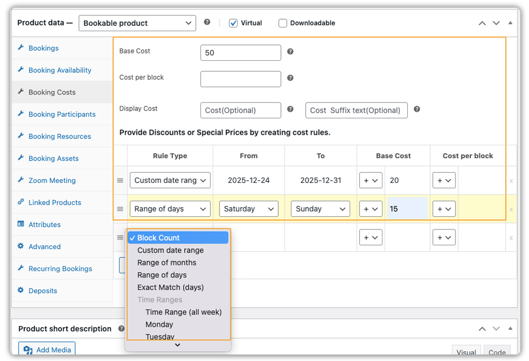Click the help icon after Cost Suffix text field

pyautogui.click(x=417, y=110)
